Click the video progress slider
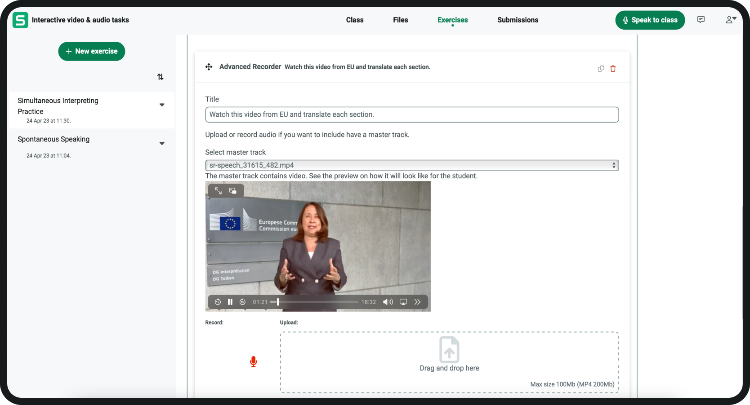750x405 pixels. coord(315,302)
